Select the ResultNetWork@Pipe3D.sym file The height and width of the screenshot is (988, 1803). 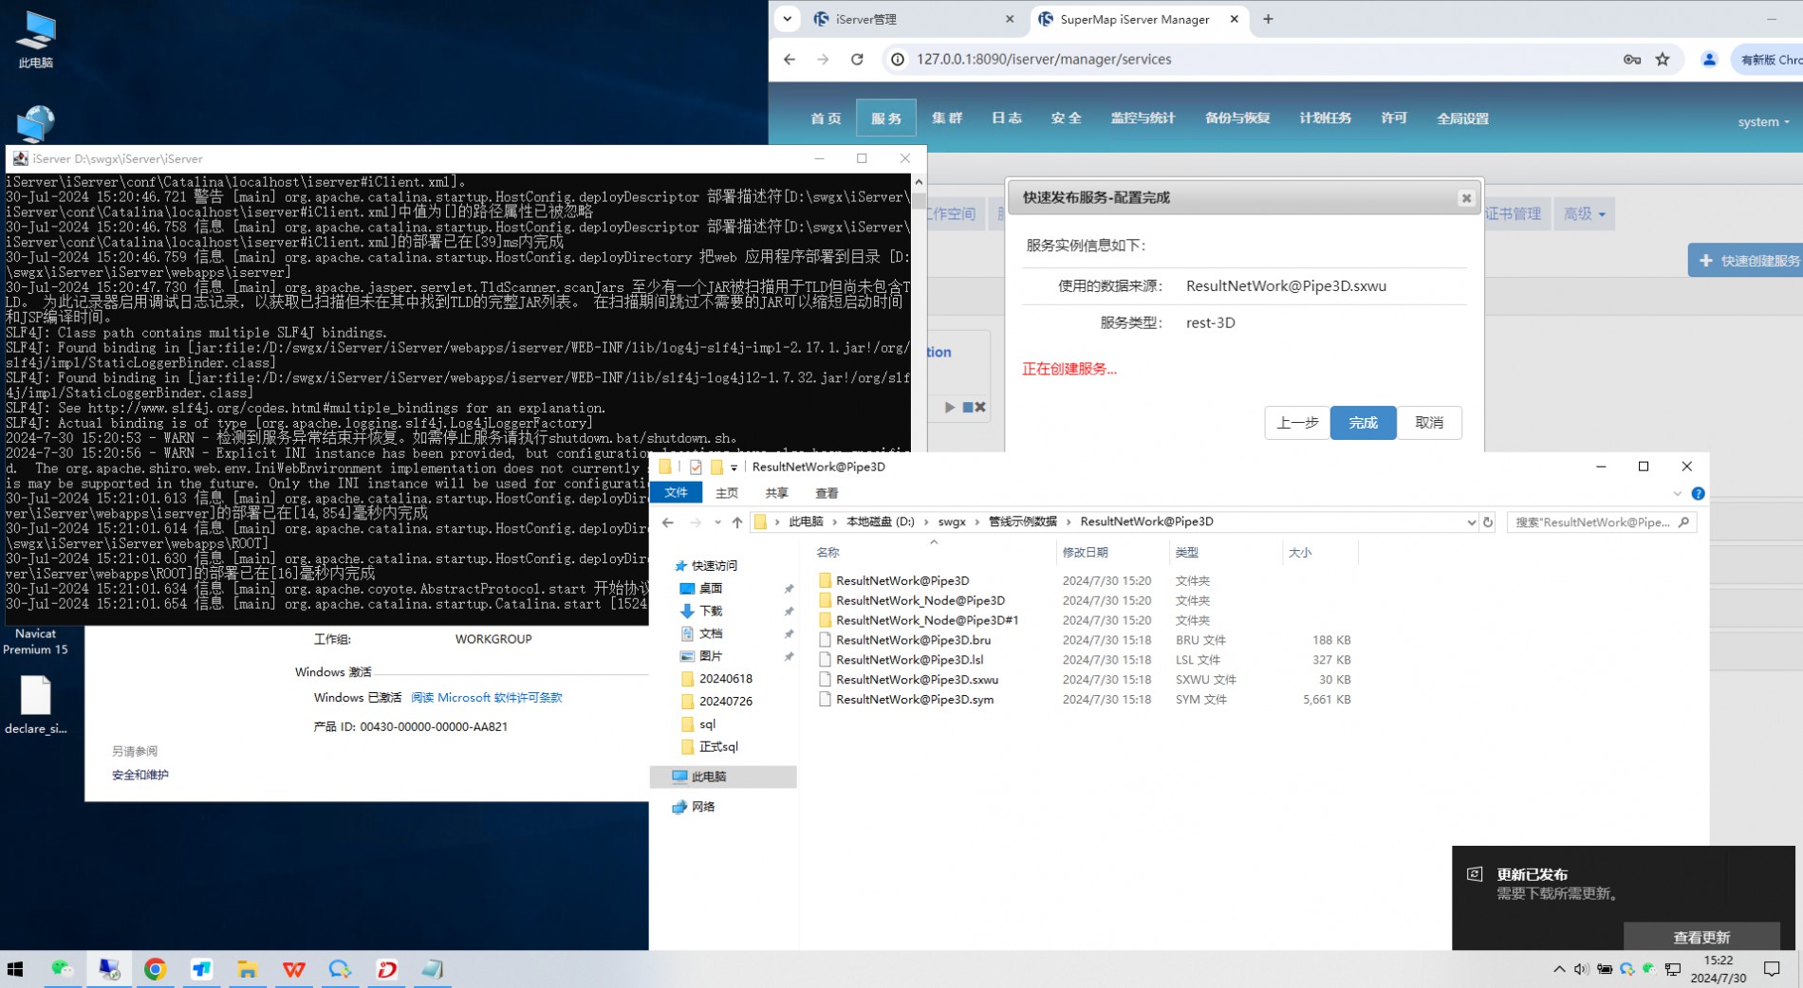[915, 700]
